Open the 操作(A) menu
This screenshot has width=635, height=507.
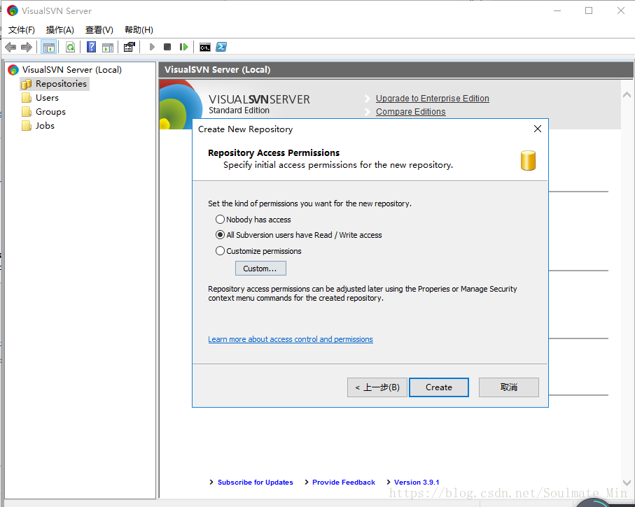[60, 30]
